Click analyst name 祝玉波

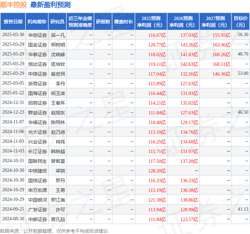point(58,93)
